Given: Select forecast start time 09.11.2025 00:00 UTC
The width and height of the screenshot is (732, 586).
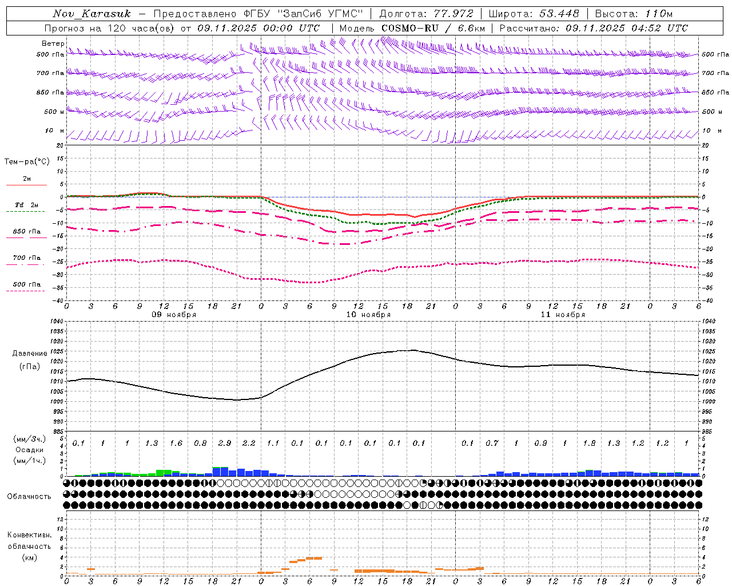Looking at the screenshot, I should coord(258,28).
